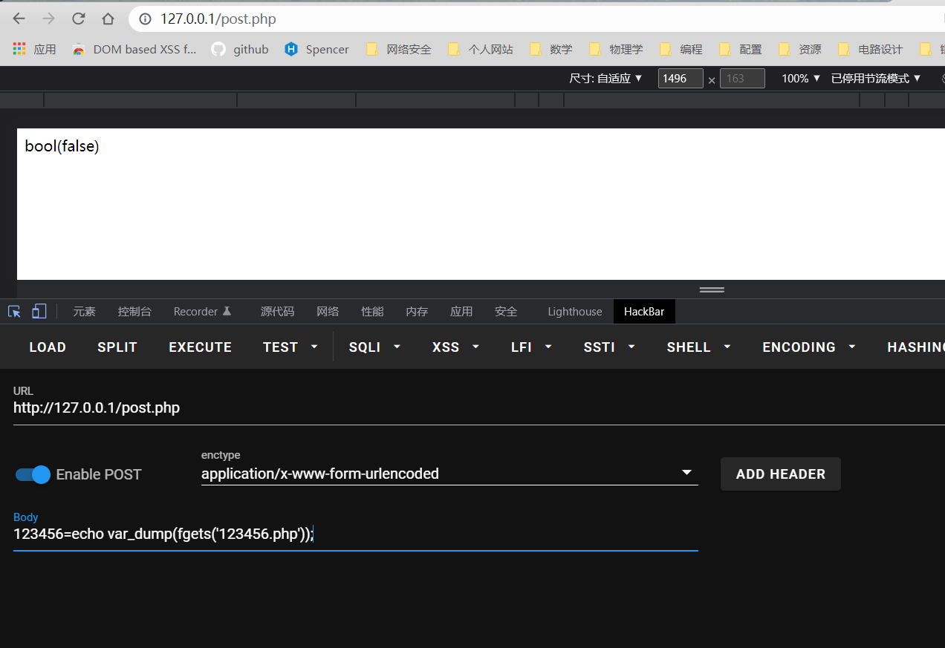Viewport: 945px width, 648px height.
Task: Click the HackBar URL input field
Action: point(479,408)
